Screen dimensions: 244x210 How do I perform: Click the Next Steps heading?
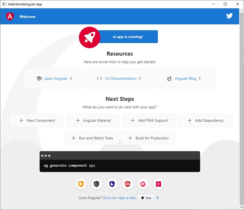[x=120, y=99]
